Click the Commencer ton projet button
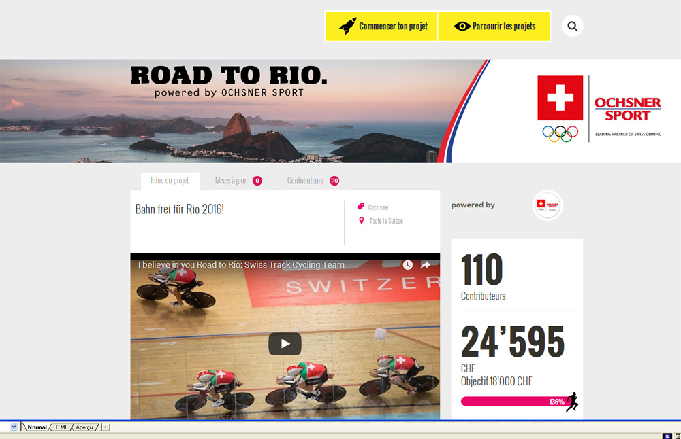This screenshot has height=439, width=681. [381, 27]
